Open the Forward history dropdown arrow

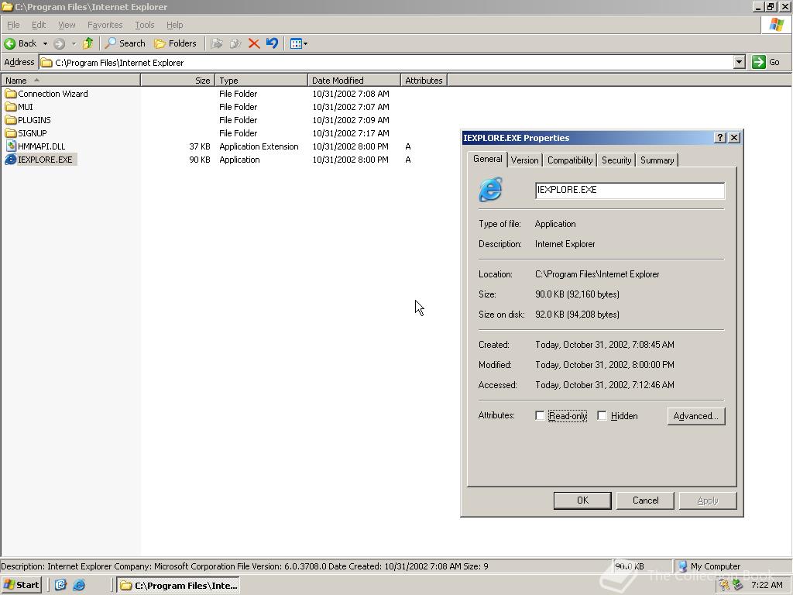click(74, 43)
